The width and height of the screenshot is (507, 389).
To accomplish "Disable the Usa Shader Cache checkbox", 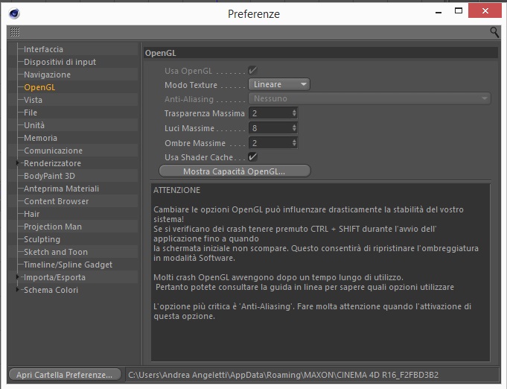I will click(x=252, y=157).
